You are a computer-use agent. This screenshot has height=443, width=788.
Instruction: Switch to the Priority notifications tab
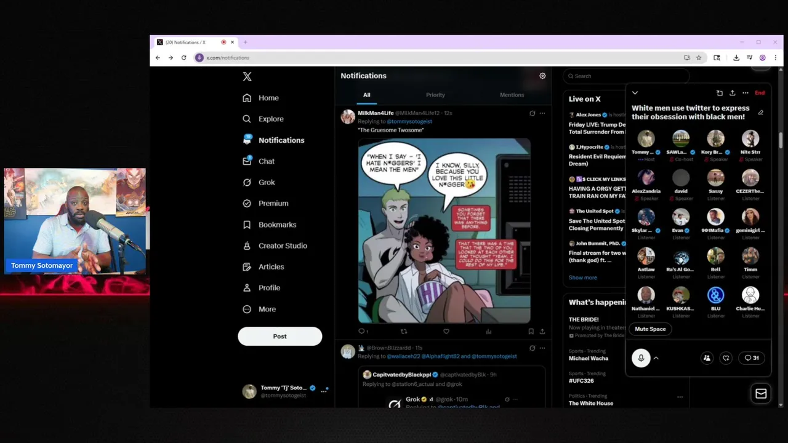point(435,95)
